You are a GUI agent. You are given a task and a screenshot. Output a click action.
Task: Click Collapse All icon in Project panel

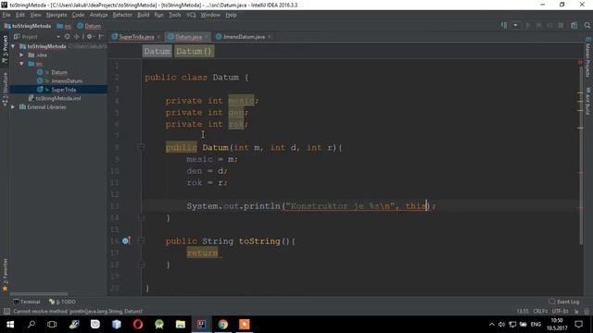(77, 37)
